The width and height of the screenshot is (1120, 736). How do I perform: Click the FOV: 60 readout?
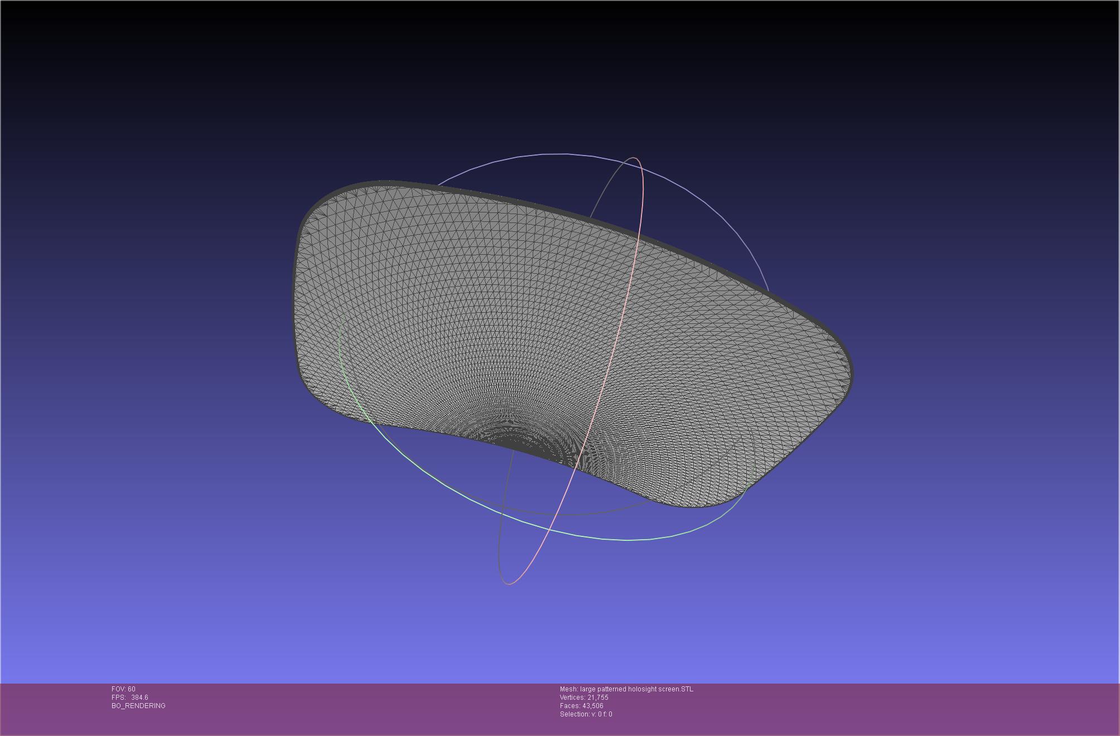tap(123, 689)
